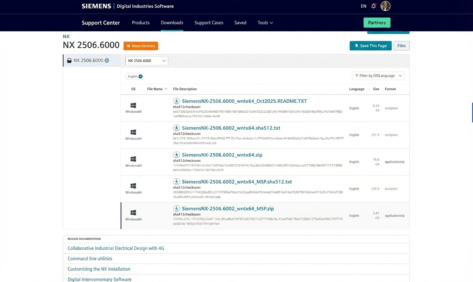
Task: Click the download icon for wntx64.zip file
Action: point(177,155)
